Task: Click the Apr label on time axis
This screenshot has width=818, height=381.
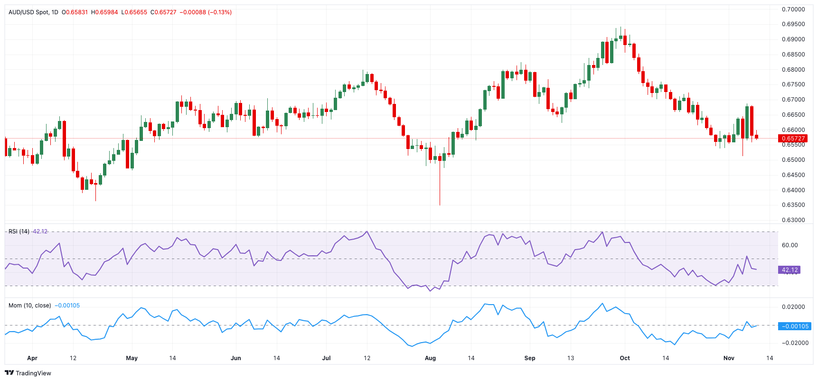Action: (x=32, y=358)
